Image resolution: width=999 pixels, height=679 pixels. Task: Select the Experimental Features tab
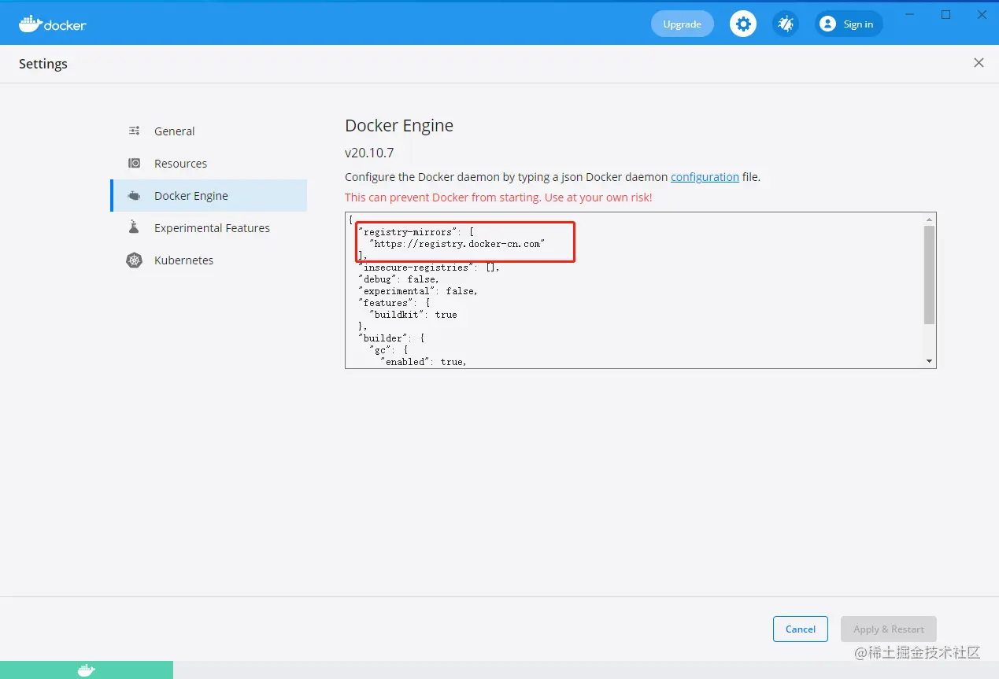click(x=209, y=228)
